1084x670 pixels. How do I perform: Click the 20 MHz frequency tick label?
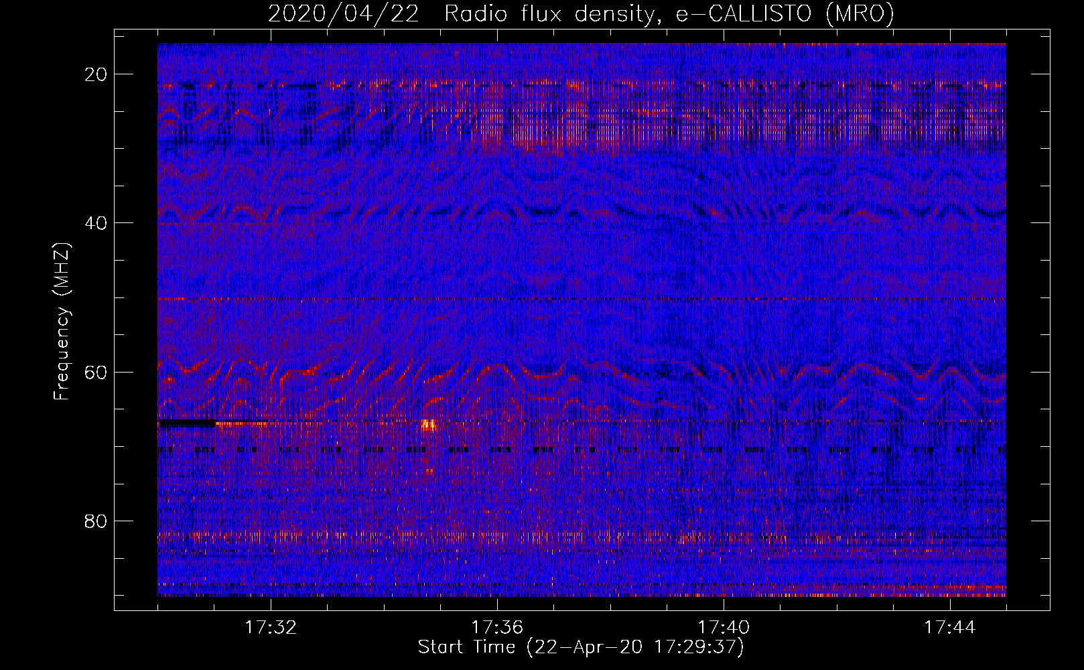(96, 74)
